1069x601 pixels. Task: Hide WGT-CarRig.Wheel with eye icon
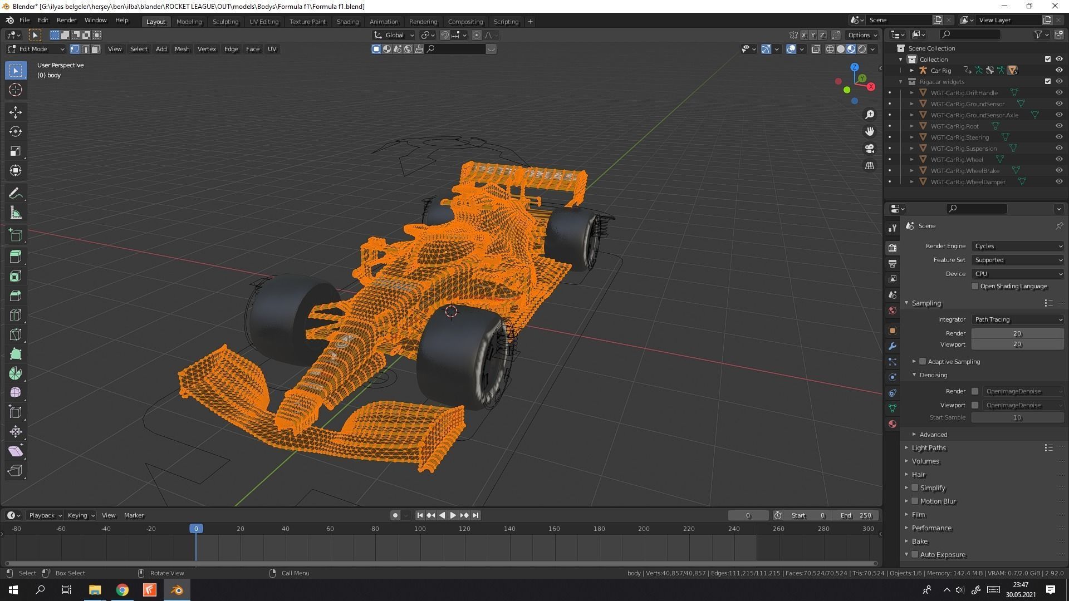pos(1059,159)
